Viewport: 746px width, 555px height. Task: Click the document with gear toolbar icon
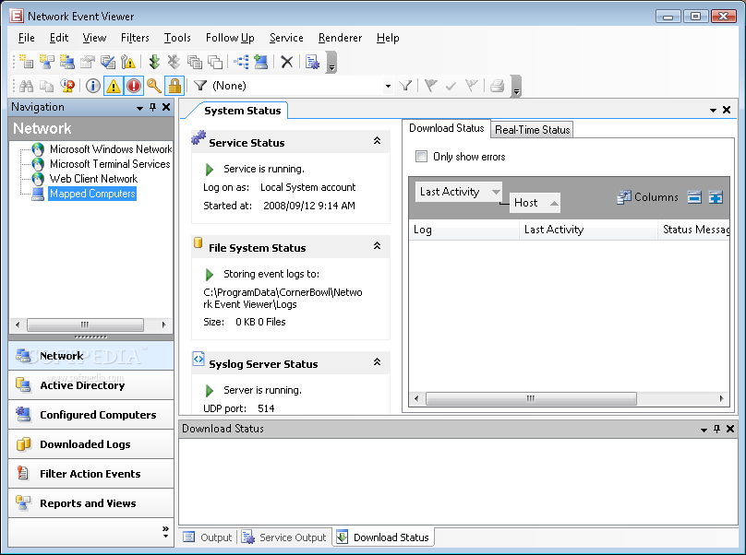pos(313,62)
